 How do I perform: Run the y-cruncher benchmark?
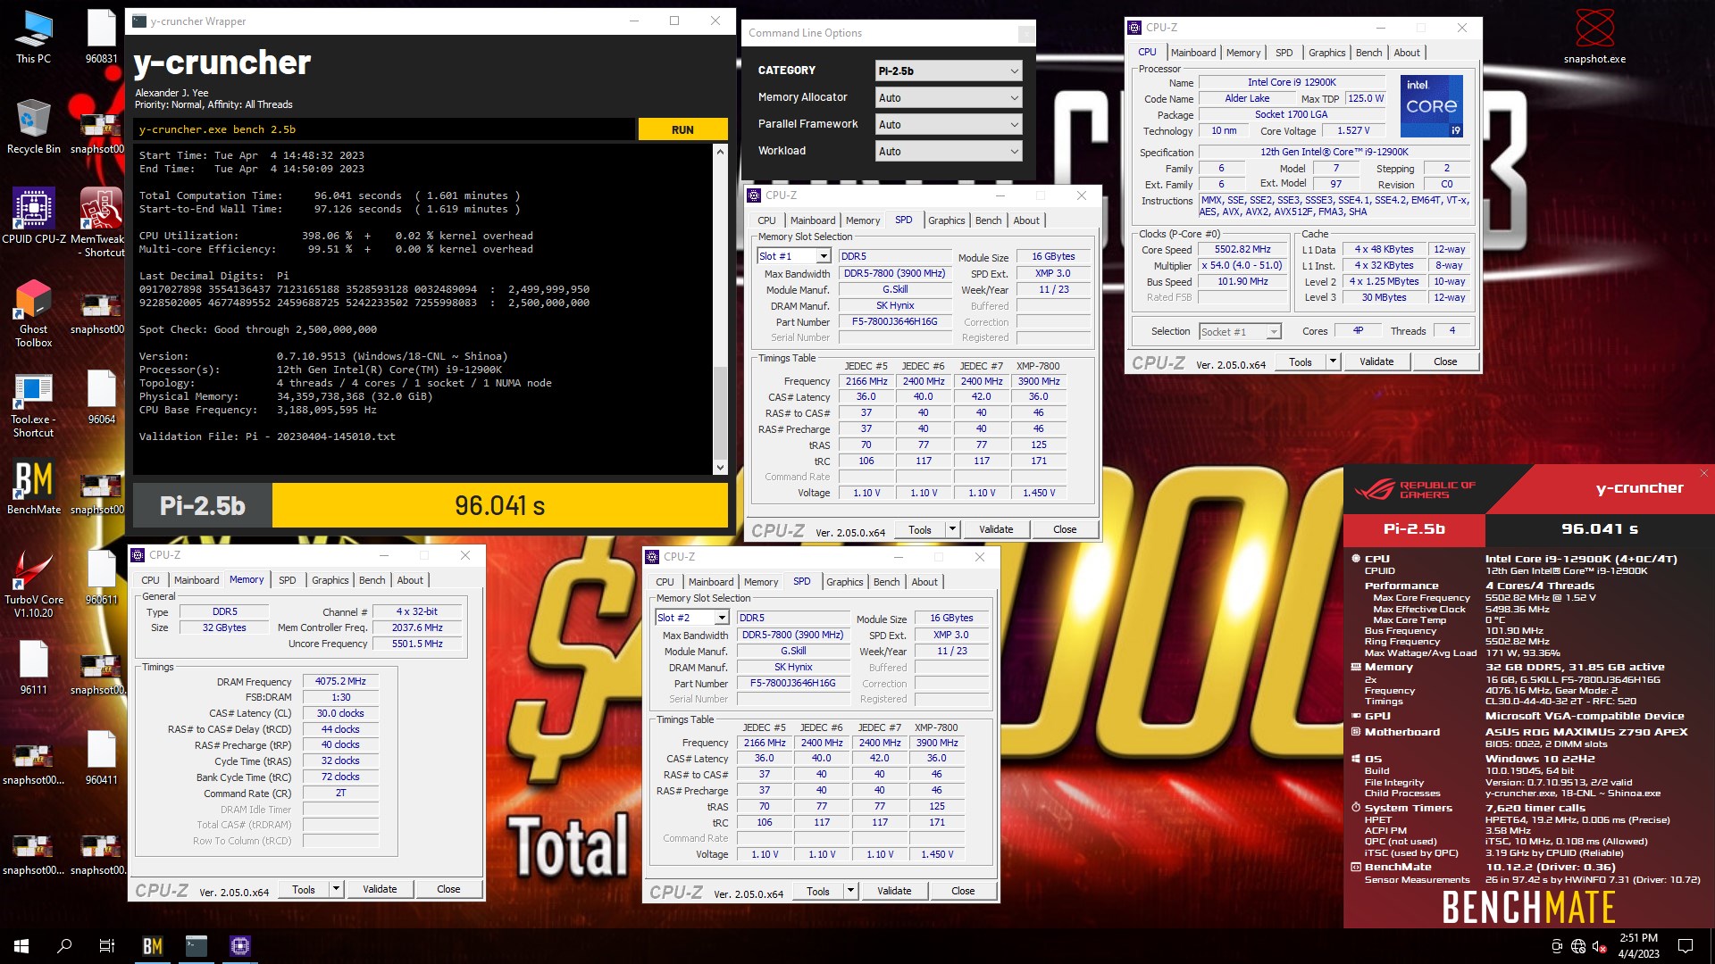pyautogui.click(x=682, y=129)
